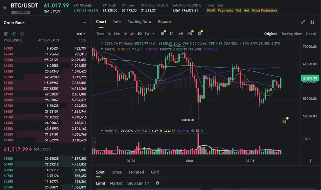Viewport: 321px width, 190px height.
Task: Set chart interval to 4H
Action: click(133, 34)
